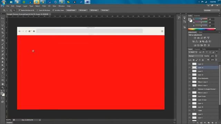Click the Layers panel vertical scrollbar
Viewport: 221px width, 124px height.
[x=220, y=84]
